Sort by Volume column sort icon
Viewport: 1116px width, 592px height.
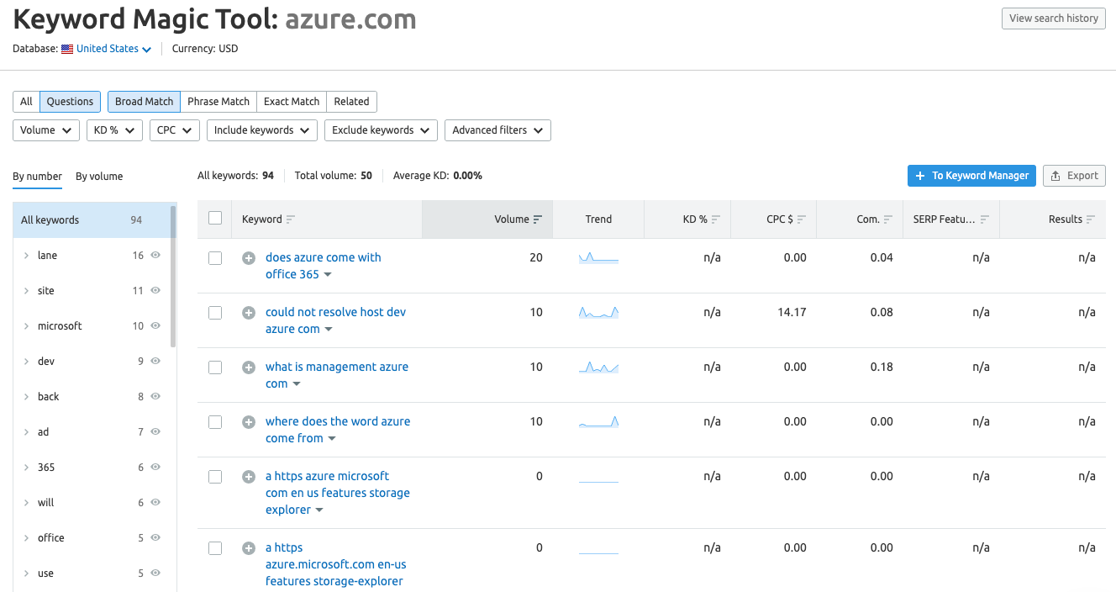538,219
